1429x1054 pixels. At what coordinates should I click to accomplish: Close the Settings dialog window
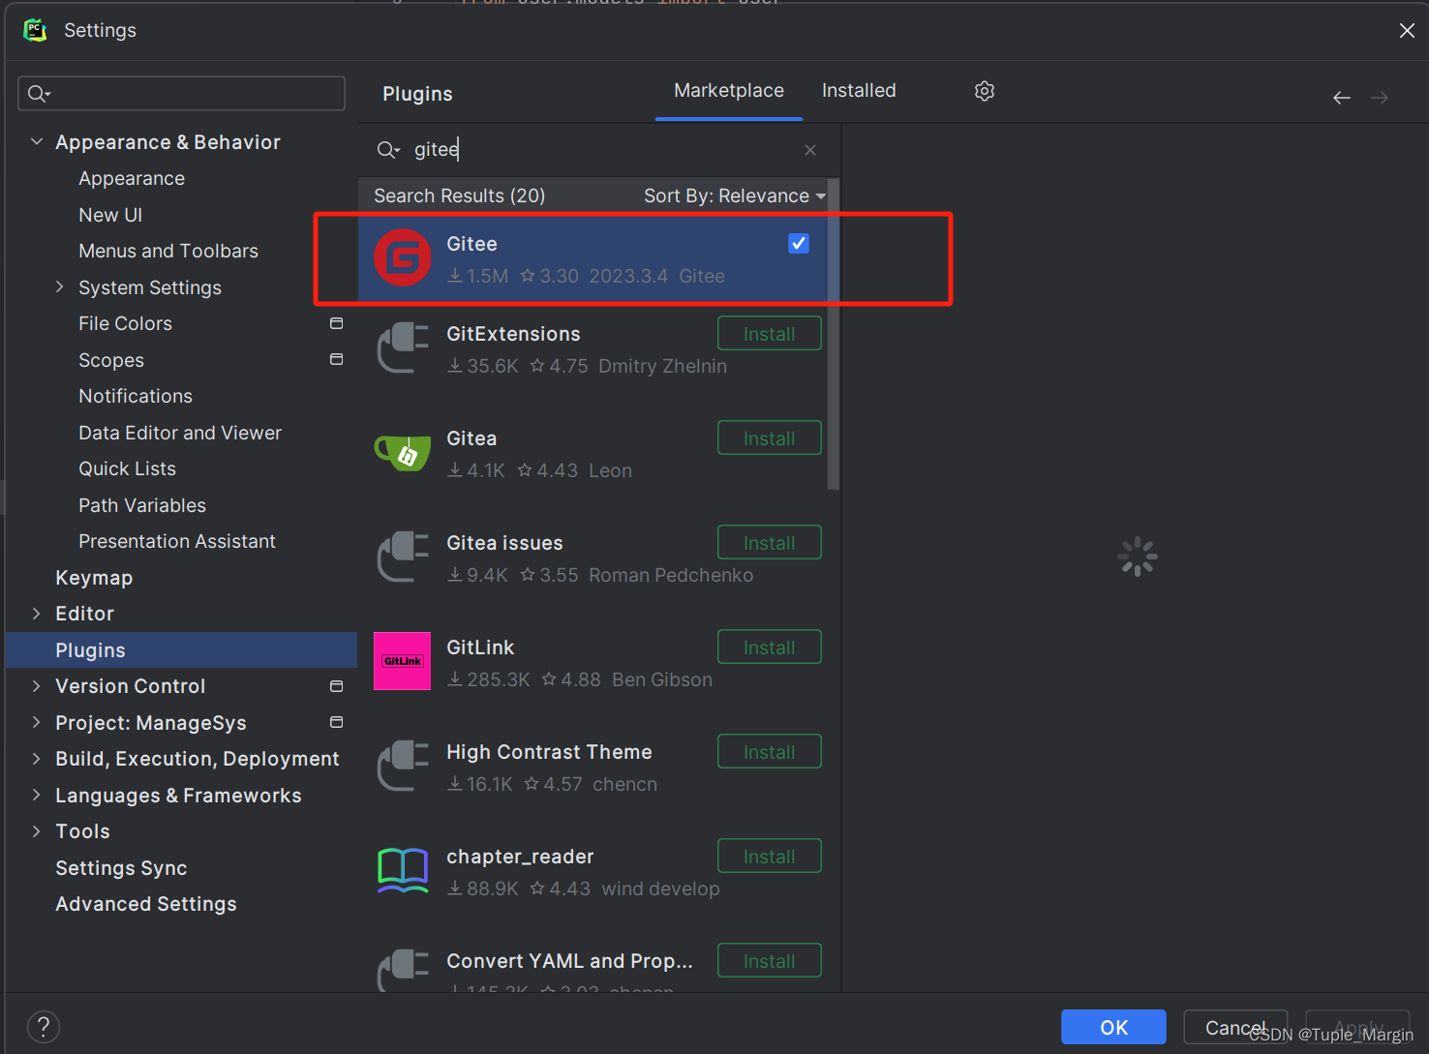click(1407, 31)
